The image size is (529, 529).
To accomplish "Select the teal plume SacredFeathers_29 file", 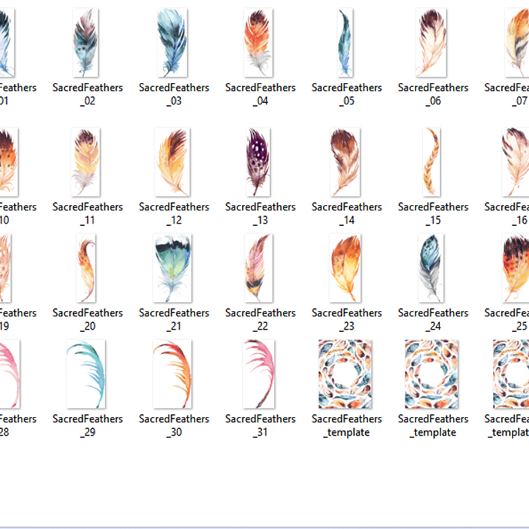I will (86, 374).
